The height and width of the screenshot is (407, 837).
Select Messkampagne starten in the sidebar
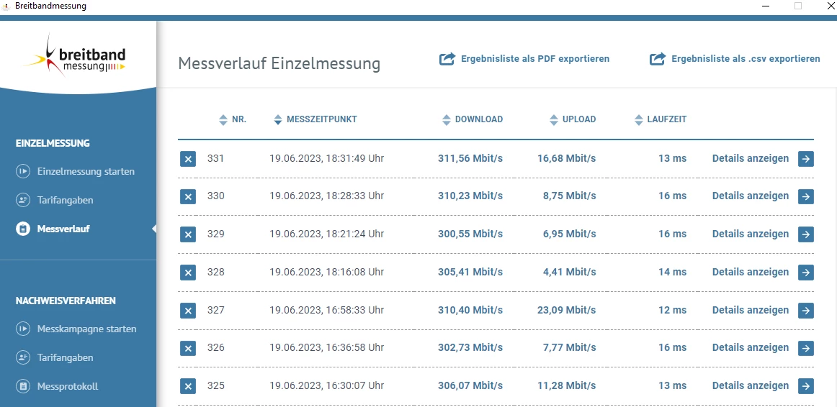[x=86, y=329]
